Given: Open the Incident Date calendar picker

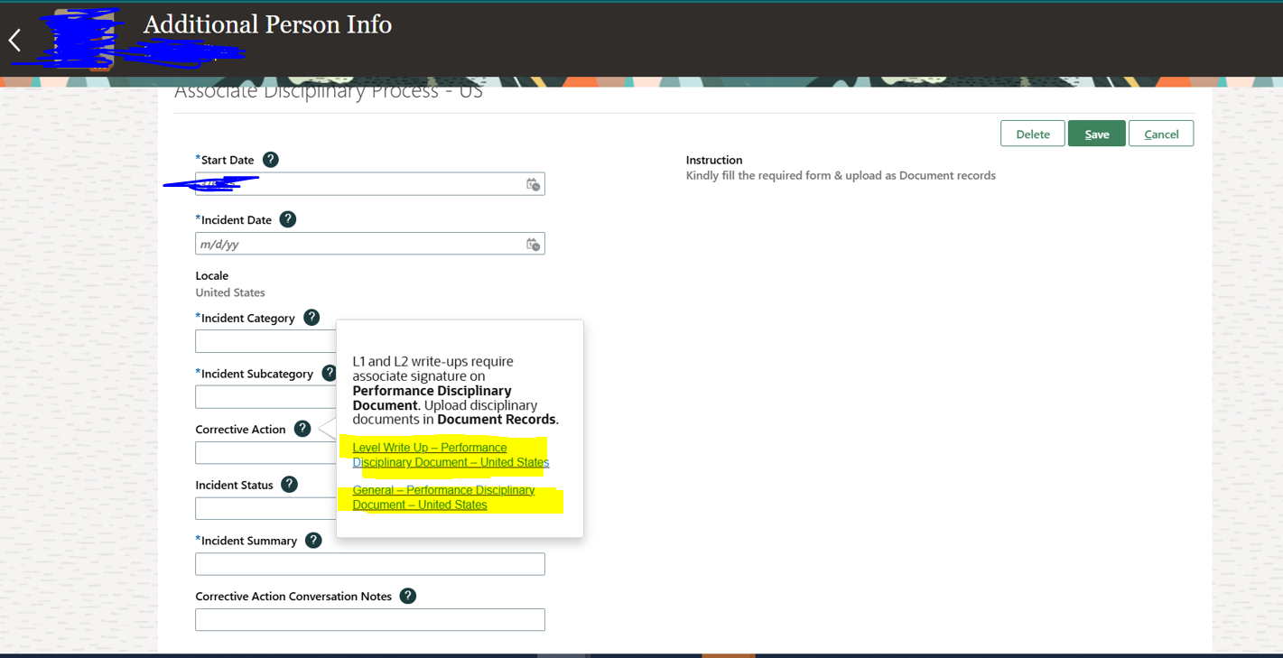Looking at the screenshot, I should pos(533,243).
